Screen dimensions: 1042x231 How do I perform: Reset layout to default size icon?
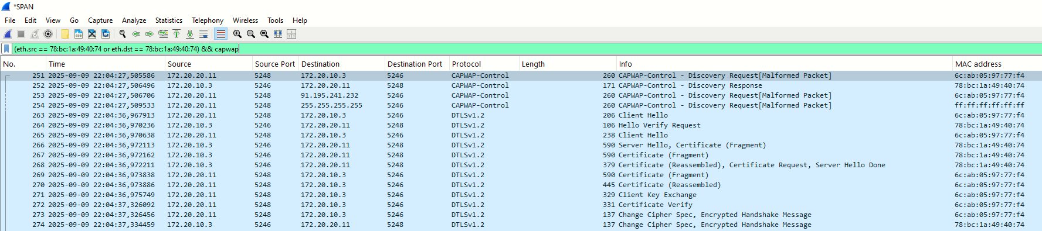[278, 34]
